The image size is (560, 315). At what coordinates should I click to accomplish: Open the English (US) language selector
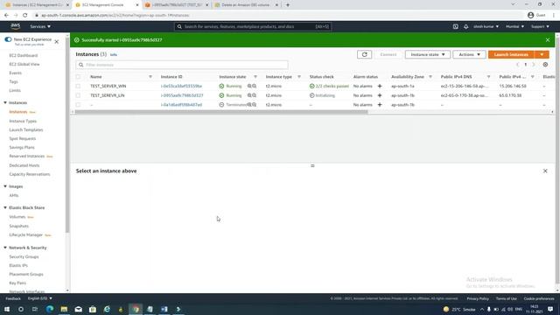(40, 298)
